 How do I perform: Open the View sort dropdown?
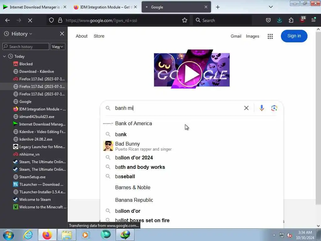pyautogui.click(x=58, y=47)
